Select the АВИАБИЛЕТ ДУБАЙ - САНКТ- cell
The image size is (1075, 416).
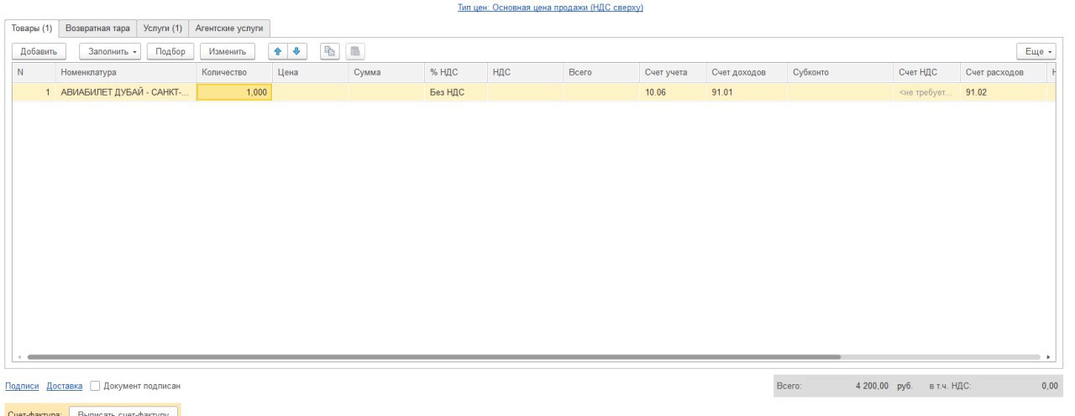click(125, 92)
